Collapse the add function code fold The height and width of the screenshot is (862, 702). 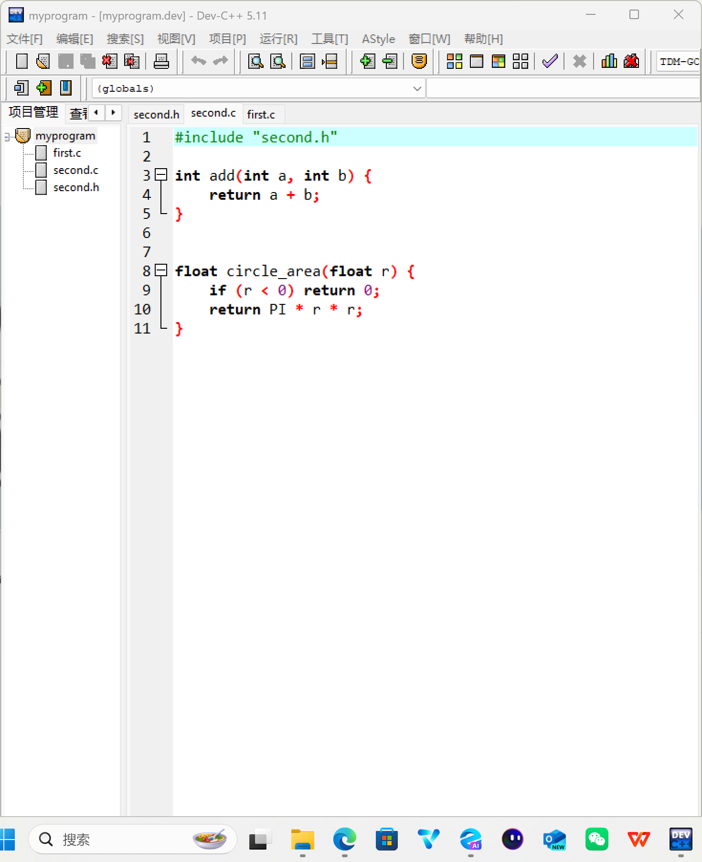pyautogui.click(x=161, y=175)
